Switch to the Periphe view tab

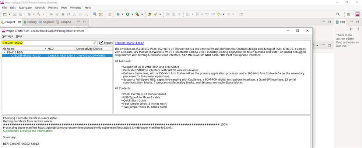tap(64, 22)
